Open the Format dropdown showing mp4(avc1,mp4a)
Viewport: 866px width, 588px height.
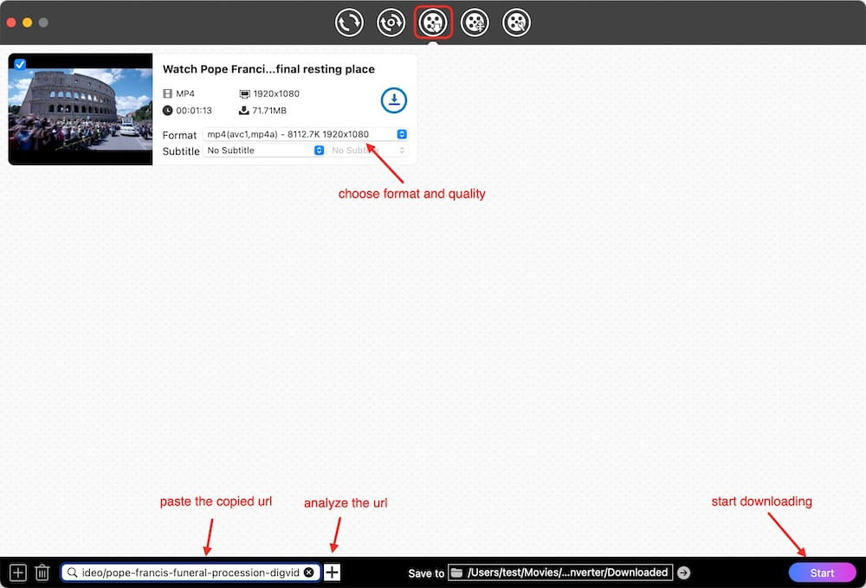point(306,134)
